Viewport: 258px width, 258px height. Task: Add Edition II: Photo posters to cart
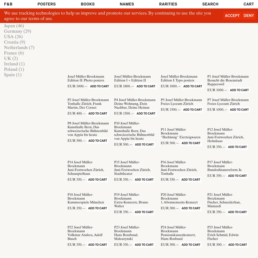click(99, 86)
